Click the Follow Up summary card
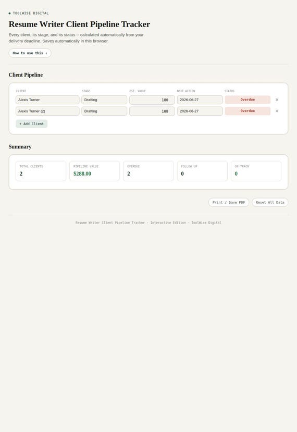297x432 pixels. pos(202,171)
